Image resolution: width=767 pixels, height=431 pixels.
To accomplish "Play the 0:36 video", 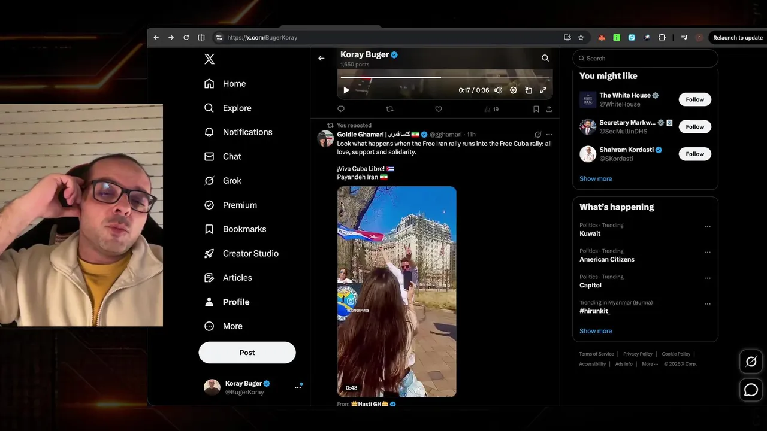I will [x=346, y=90].
